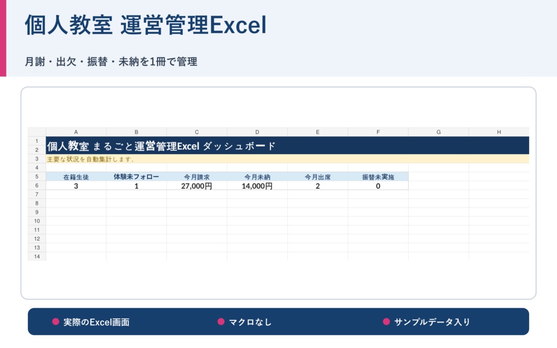Screen dimensions: 557x348
Task: Select row 5 header
Action: (x=37, y=177)
